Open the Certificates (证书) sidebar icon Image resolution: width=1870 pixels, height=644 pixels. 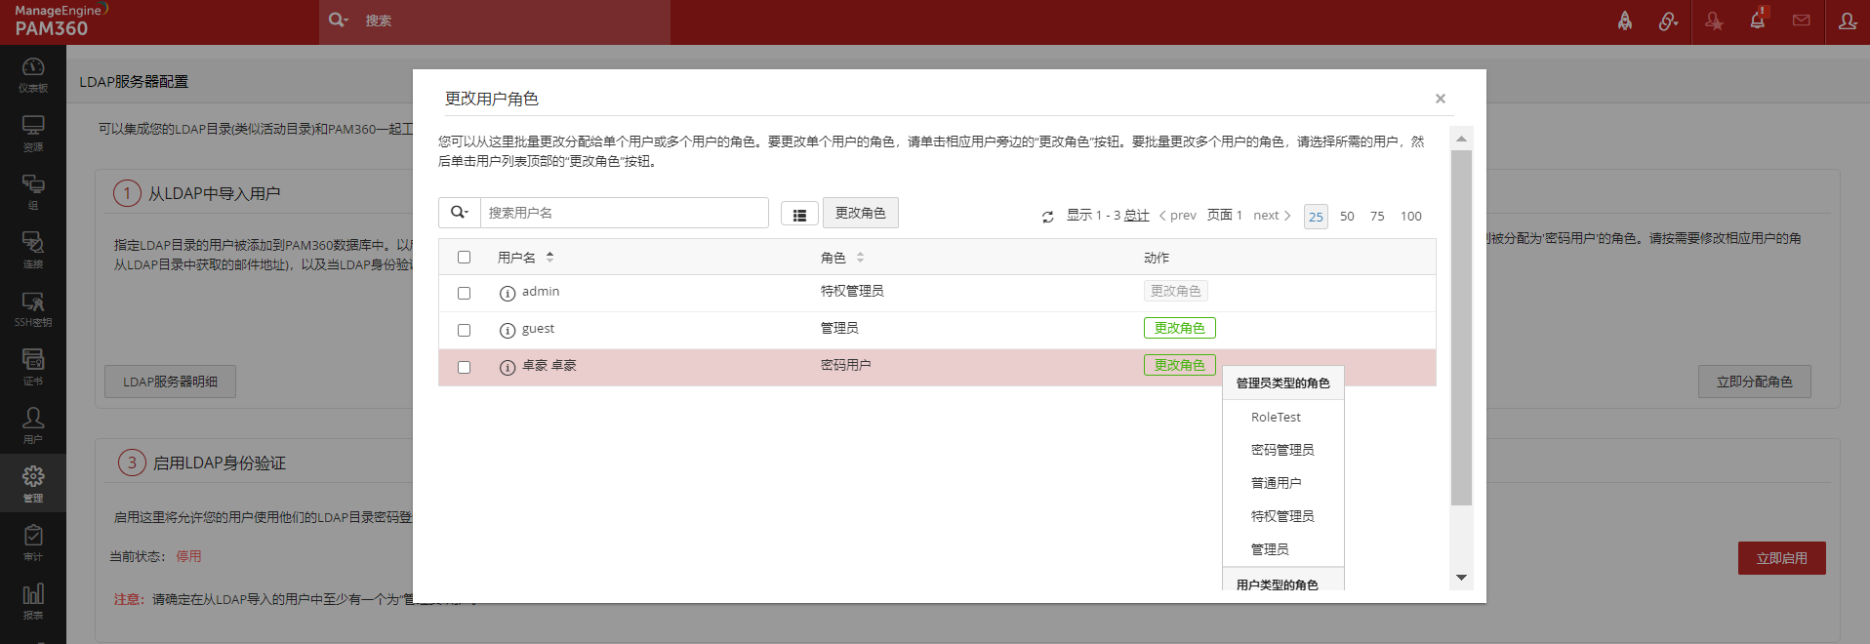[x=33, y=367]
